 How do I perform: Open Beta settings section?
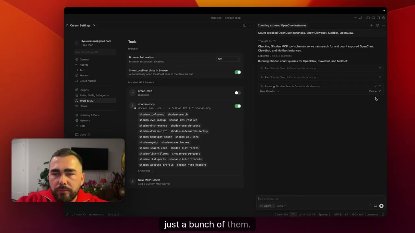click(95, 126)
